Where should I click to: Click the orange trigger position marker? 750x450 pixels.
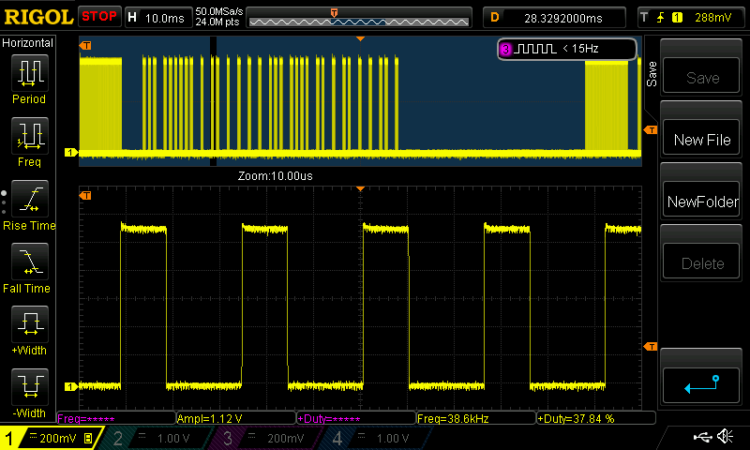[x=335, y=11]
